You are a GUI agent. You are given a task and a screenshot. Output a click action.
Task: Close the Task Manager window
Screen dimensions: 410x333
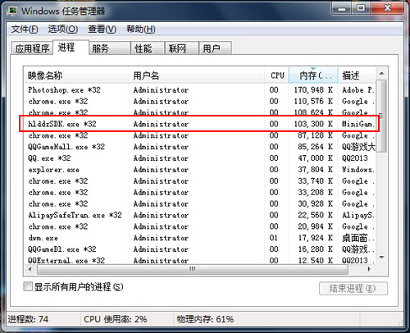pos(387,8)
